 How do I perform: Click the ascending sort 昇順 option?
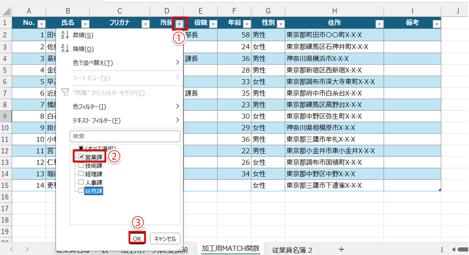[x=83, y=35]
